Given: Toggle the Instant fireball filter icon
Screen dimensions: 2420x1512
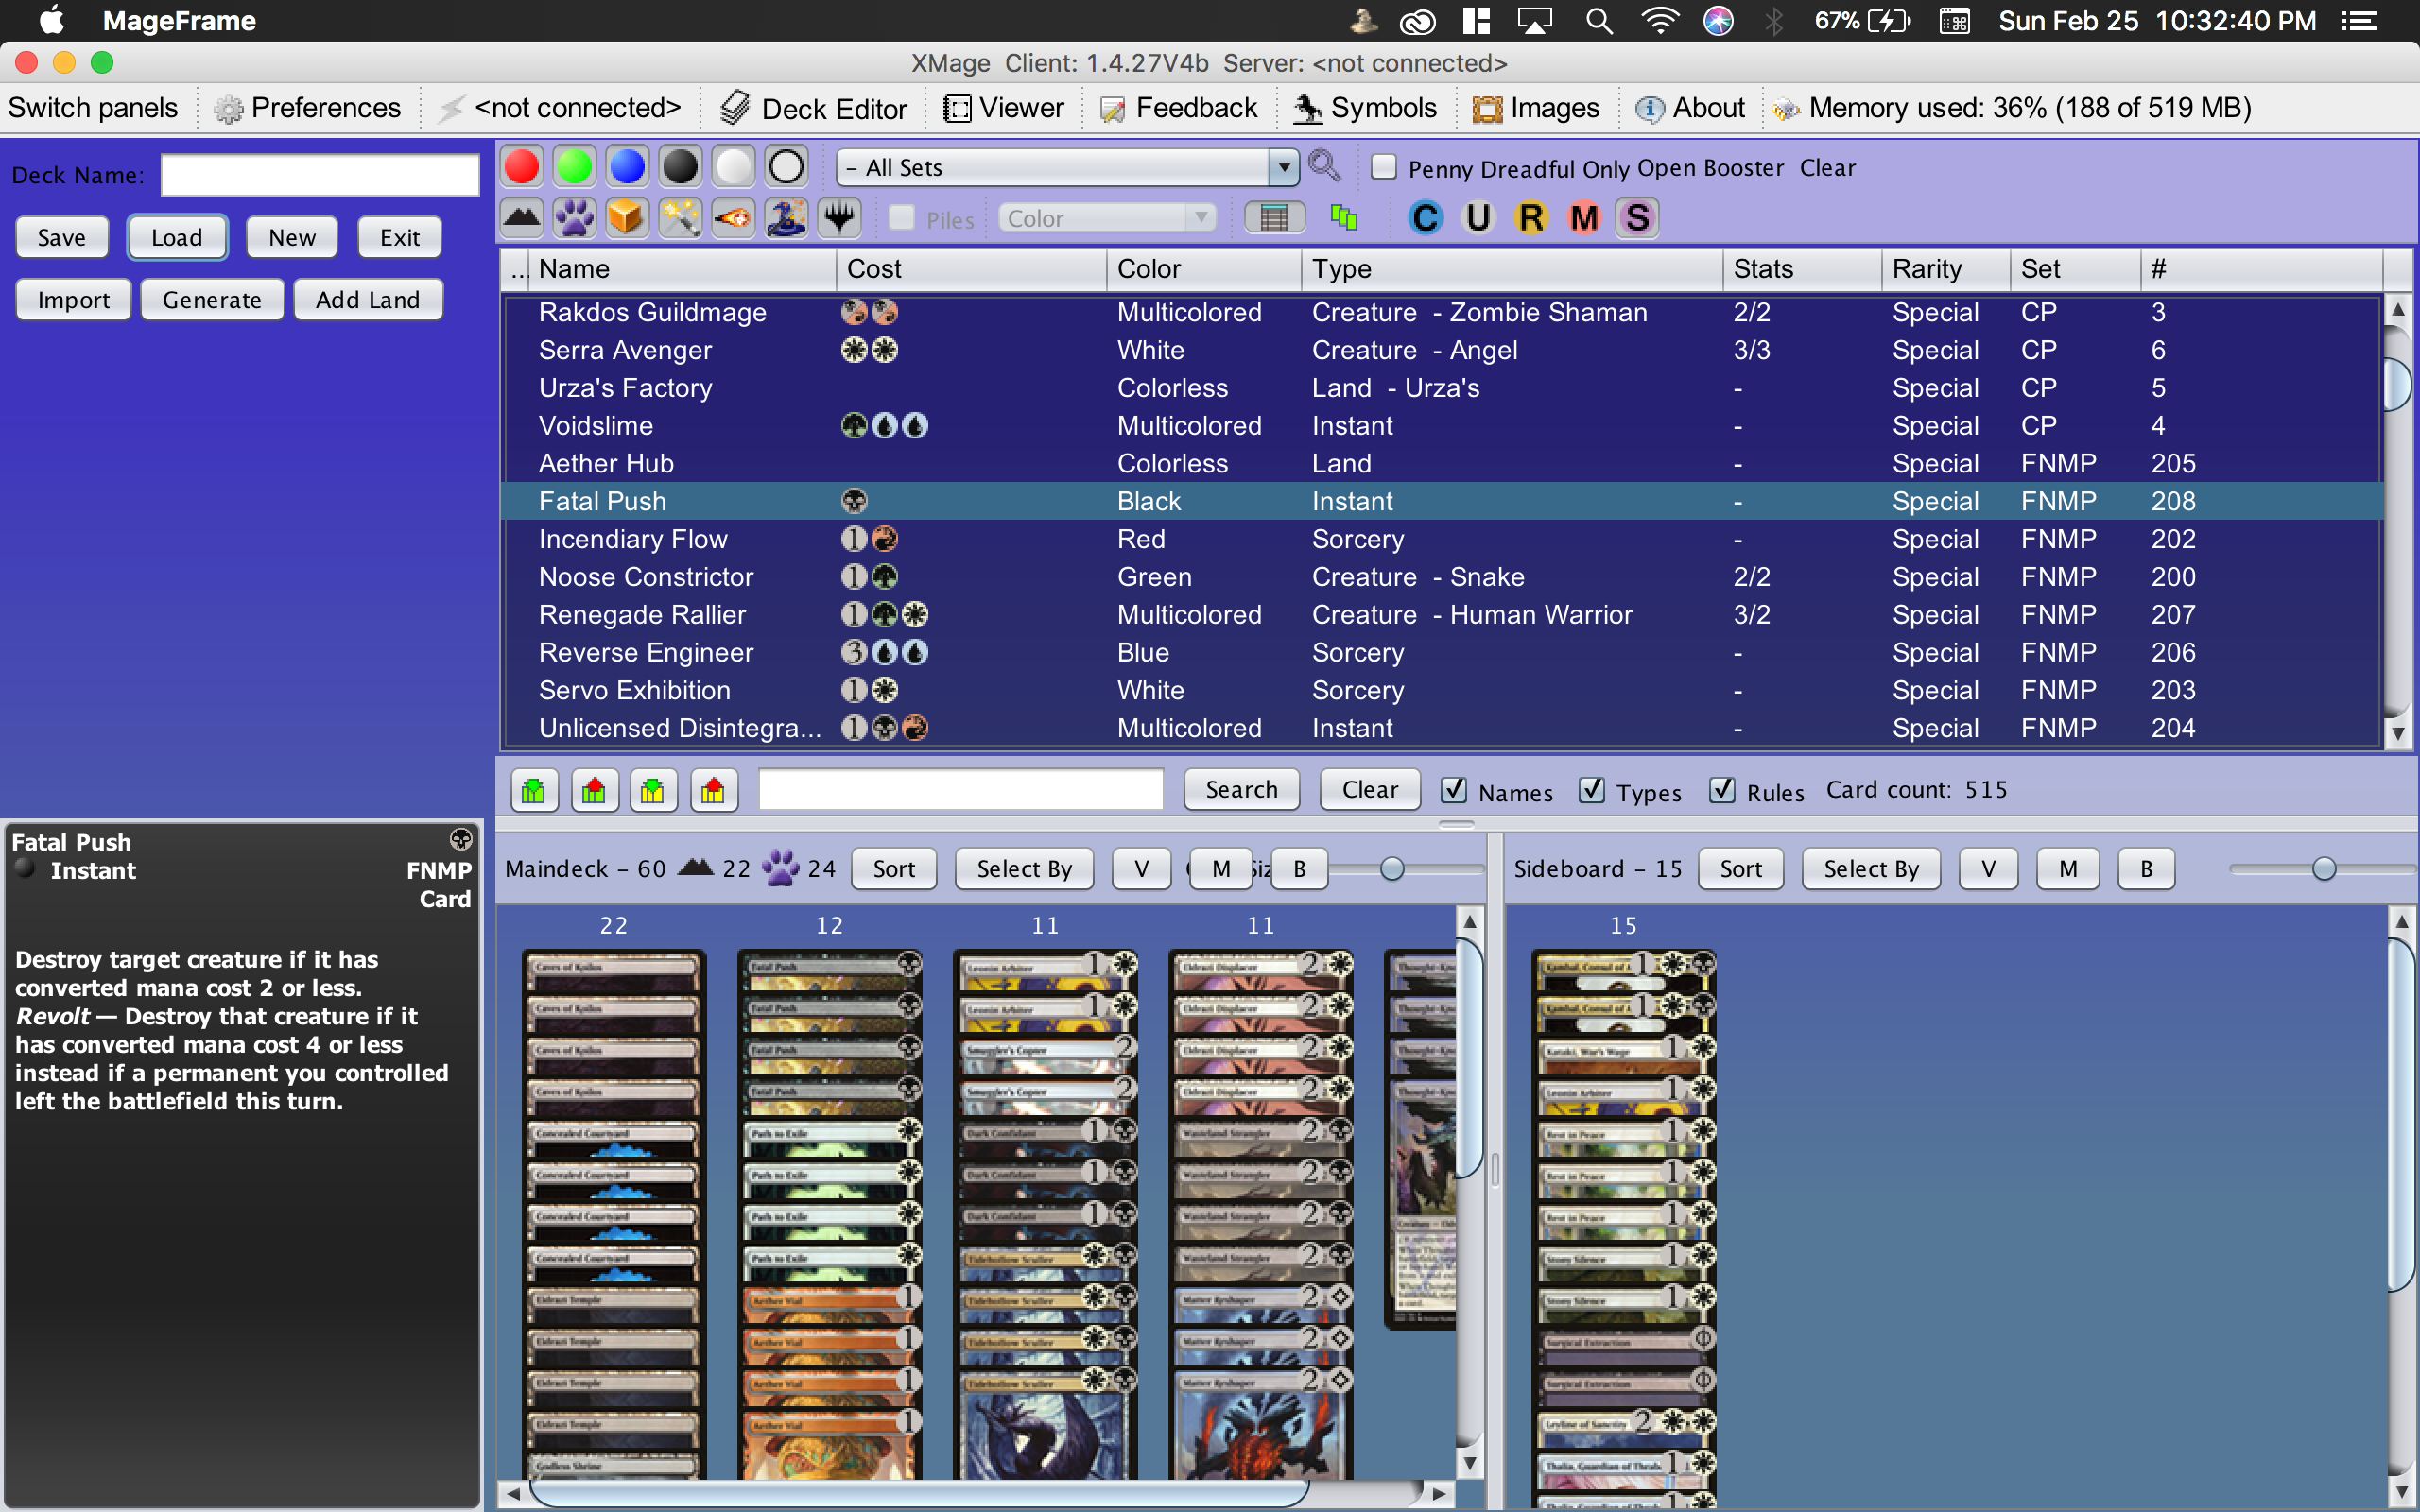Looking at the screenshot, I should click(x=733, y=218).
